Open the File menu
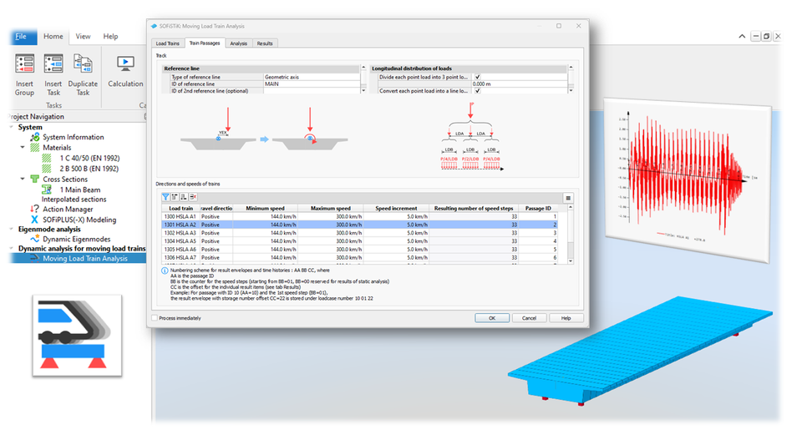This screenshot has height=445, width=792. [x=21, y=37]
